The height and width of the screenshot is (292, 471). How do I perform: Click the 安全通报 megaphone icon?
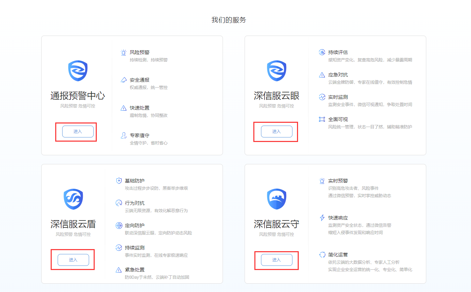click(123, 80)
